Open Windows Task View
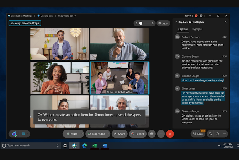Screen dimensions: 239x160 65,146
